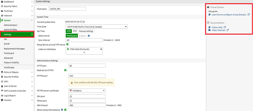Click the Security Fabric icon
The width and height of the screenshot is (253, 111).
[x=2, y=6]
